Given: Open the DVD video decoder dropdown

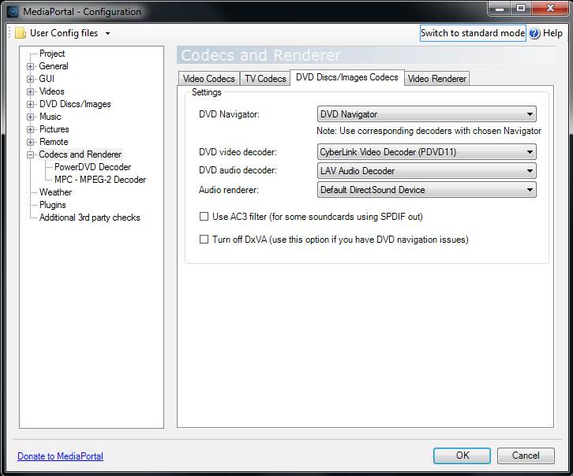Looking at the screenshot, I should click(426, 152).
